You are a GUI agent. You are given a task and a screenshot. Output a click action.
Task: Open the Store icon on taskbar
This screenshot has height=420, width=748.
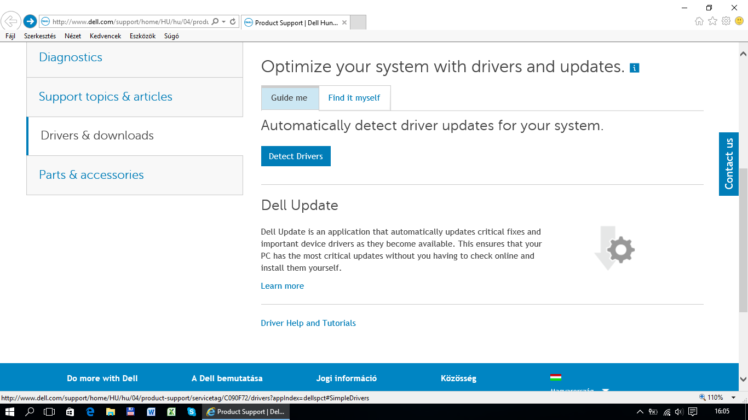pyautogui.click(x=70, y=412)
